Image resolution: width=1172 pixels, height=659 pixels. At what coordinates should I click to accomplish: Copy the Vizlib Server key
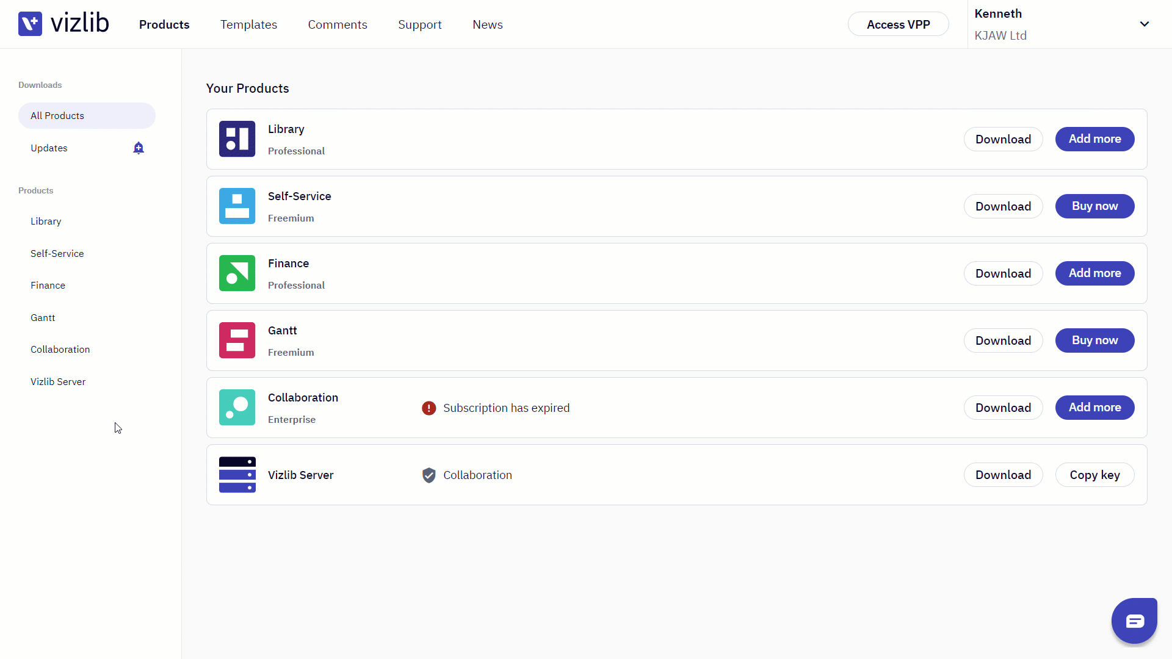click(1095, 475)
